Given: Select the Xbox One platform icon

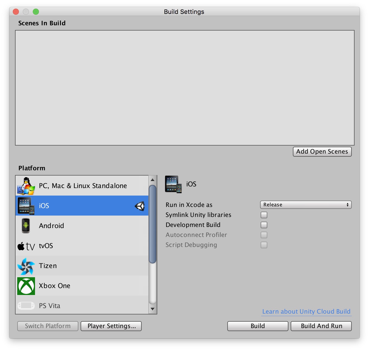Looking at the screenshot, I should pos(26,286).
